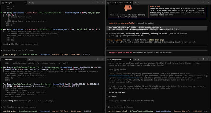Click '104K used' in test-gpt55 status bar
This screenshot has height=113, width=211.
point(76,55)
